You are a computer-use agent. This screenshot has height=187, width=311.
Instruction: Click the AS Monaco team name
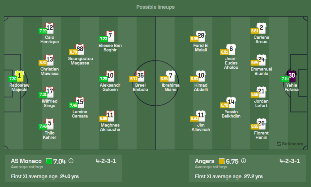pos(26,161)
